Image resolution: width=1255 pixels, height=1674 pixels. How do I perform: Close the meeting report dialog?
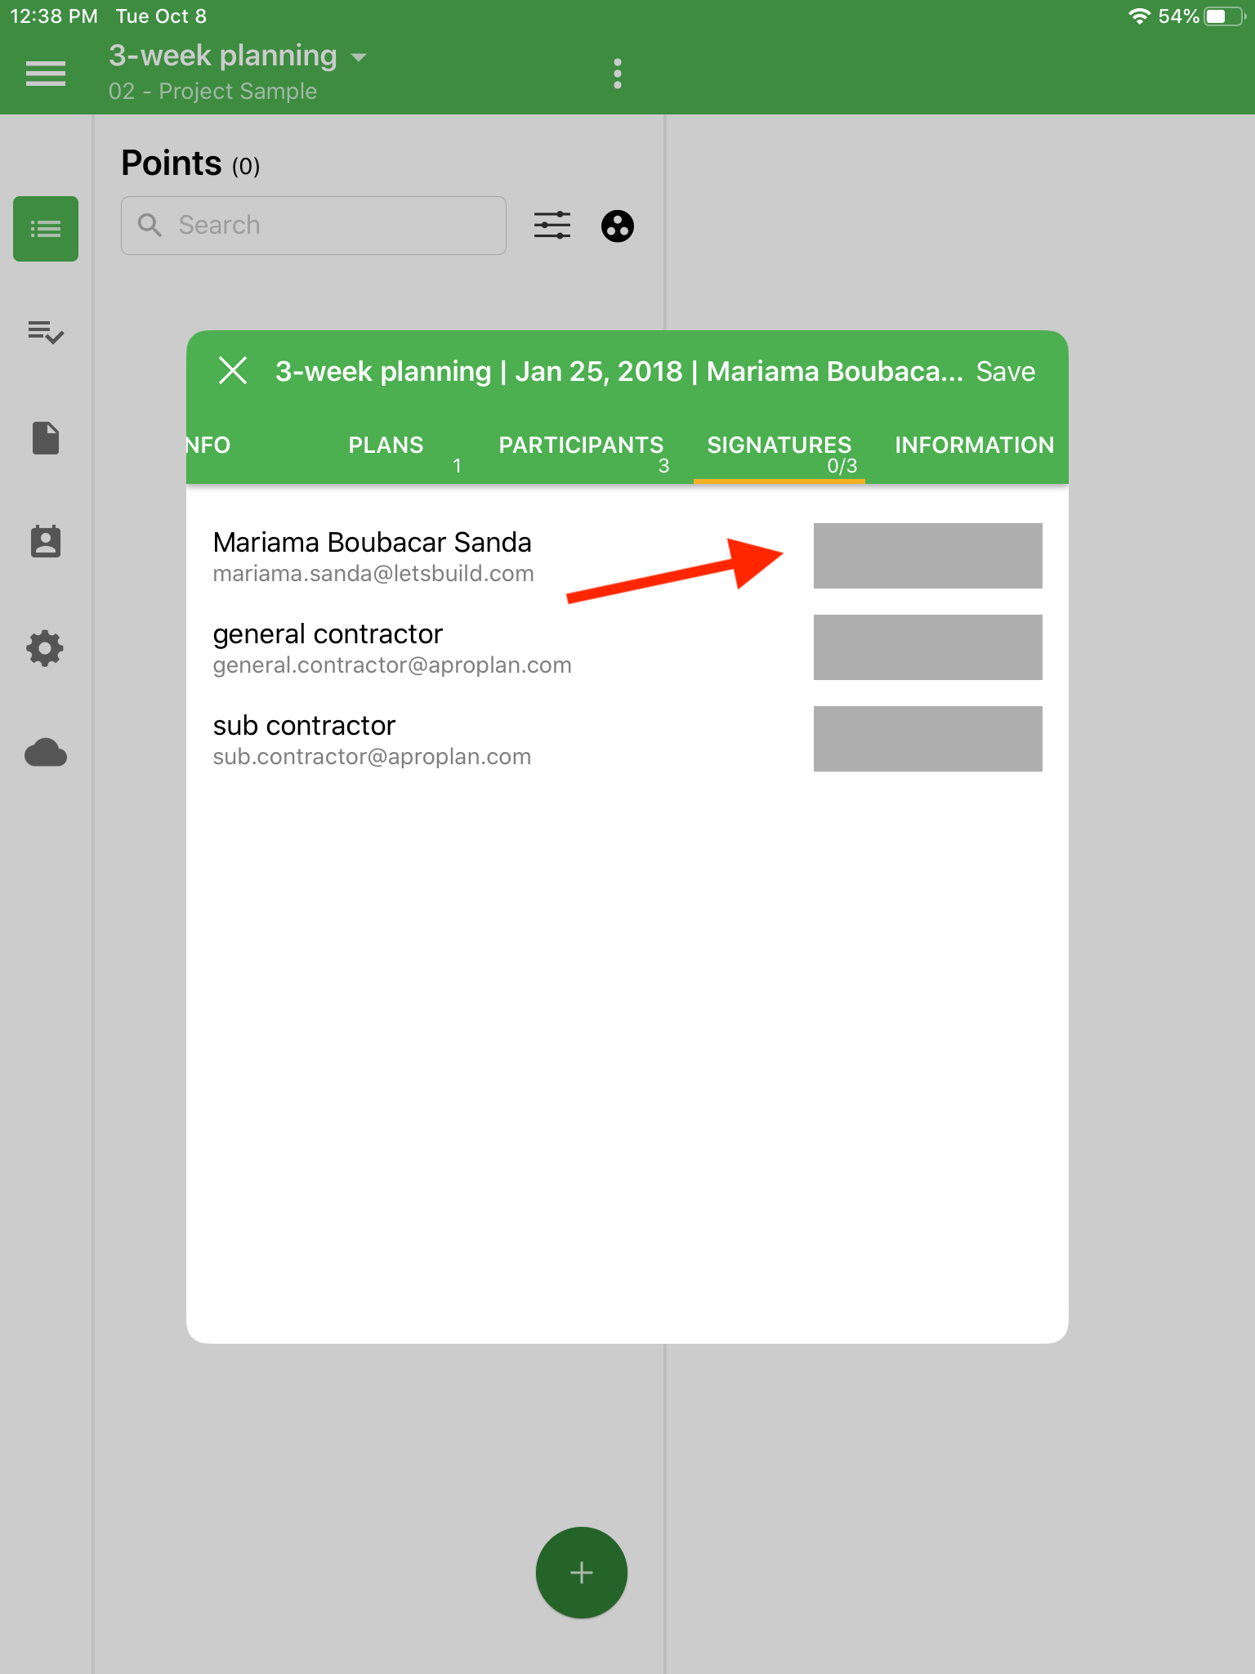coord(233,370)
